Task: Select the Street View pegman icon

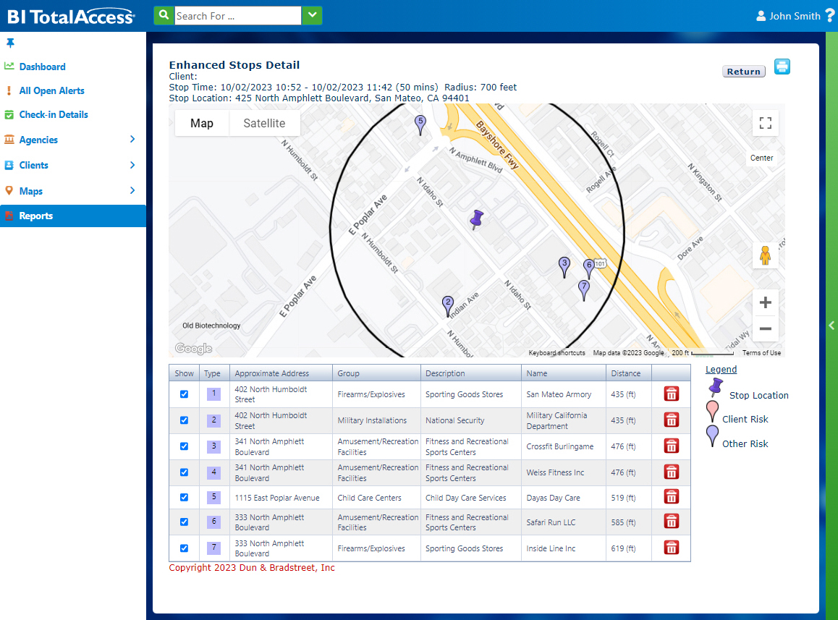Action: (766, 255)
